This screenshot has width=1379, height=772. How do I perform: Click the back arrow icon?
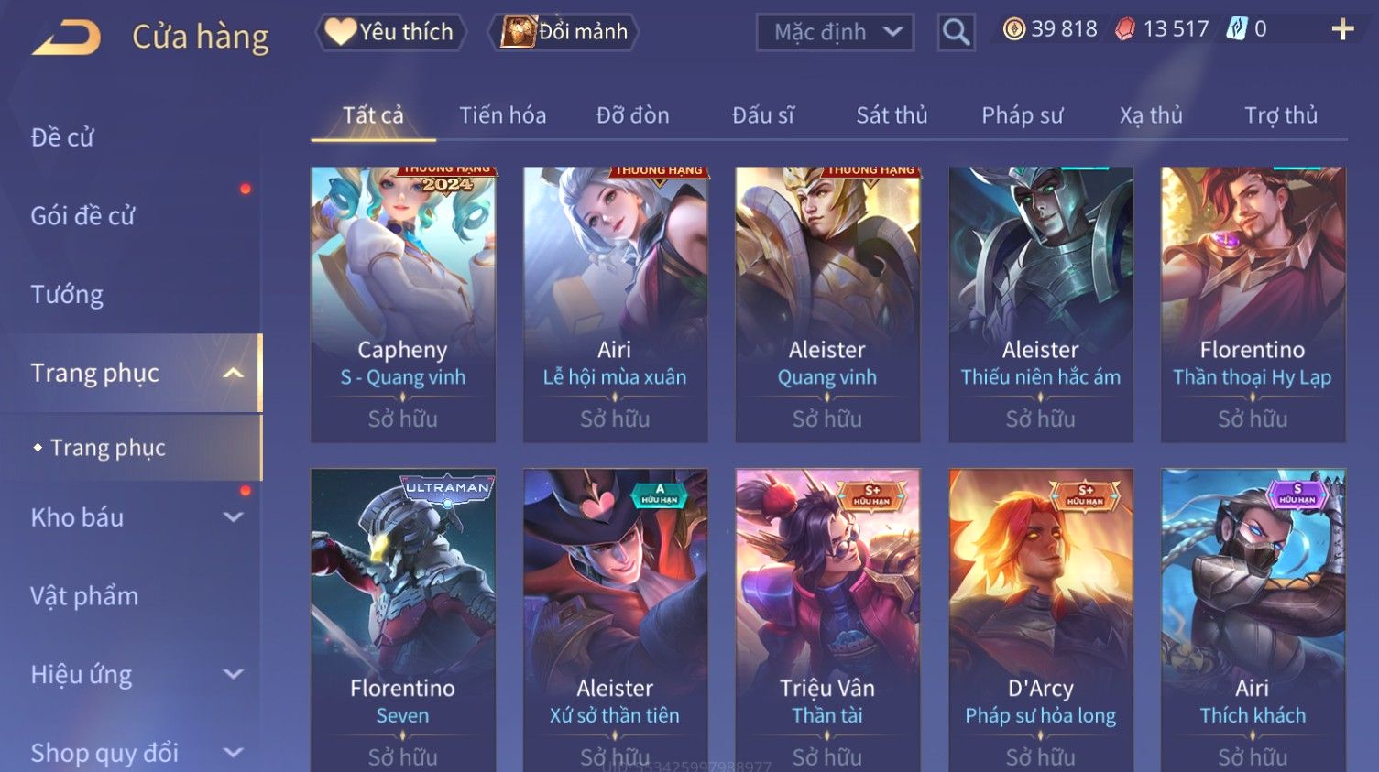66,38
